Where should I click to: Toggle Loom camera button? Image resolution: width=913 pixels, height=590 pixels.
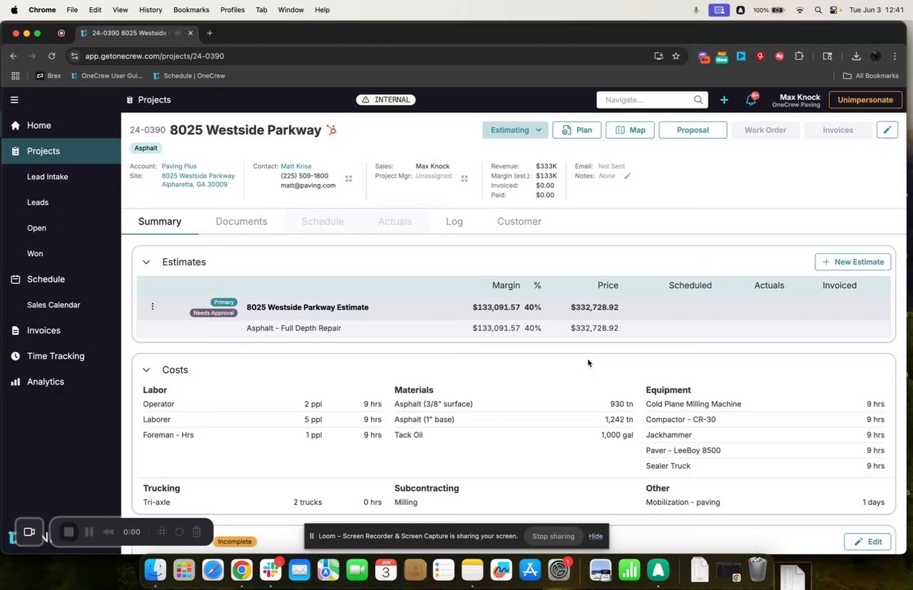[29, 531]
